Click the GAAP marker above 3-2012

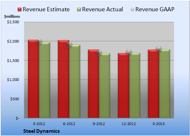39,42
